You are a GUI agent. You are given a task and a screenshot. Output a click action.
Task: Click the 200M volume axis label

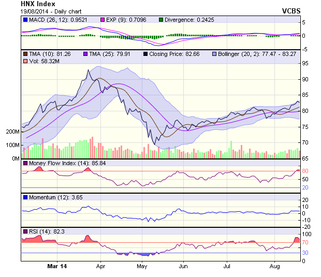pos(12,132)
